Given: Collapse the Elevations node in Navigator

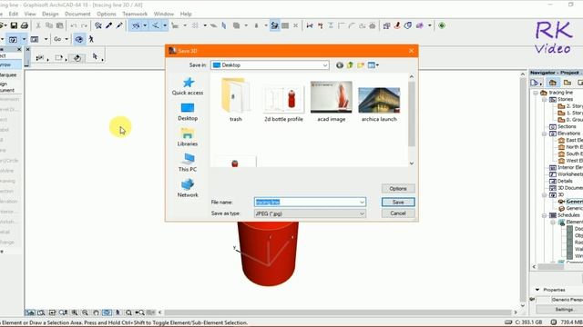Looking at the screenshot, I should (x=544, y=134).
